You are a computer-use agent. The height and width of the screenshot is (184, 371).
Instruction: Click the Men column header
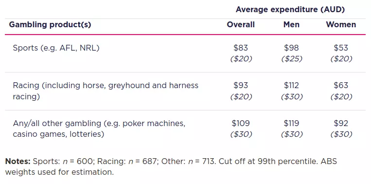pos(291,25)
